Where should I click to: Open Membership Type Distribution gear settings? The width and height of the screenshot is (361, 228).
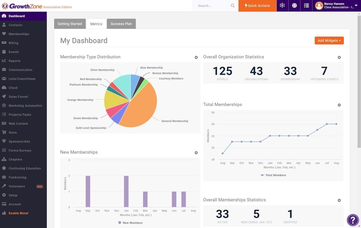(196, 57)
